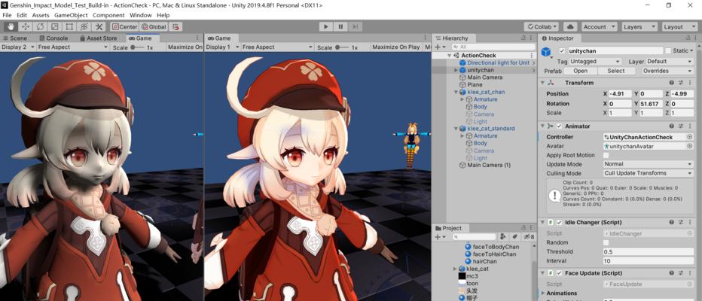Switch to the Console tab
702x301 pixels.
[53, 38]
